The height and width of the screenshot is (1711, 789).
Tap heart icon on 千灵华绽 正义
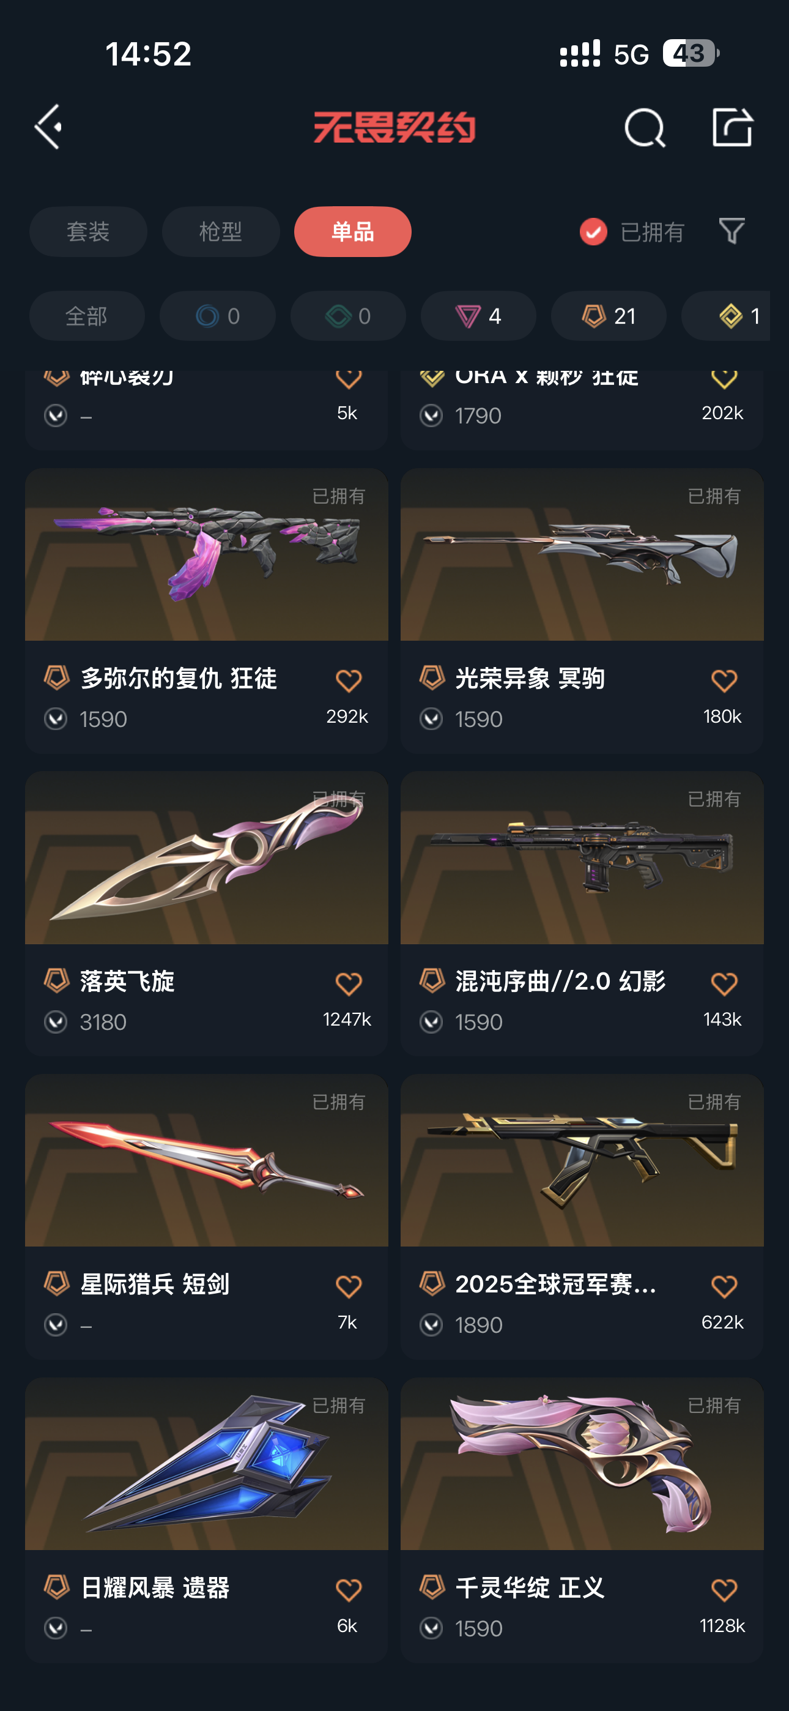[x=724, y=1589]
